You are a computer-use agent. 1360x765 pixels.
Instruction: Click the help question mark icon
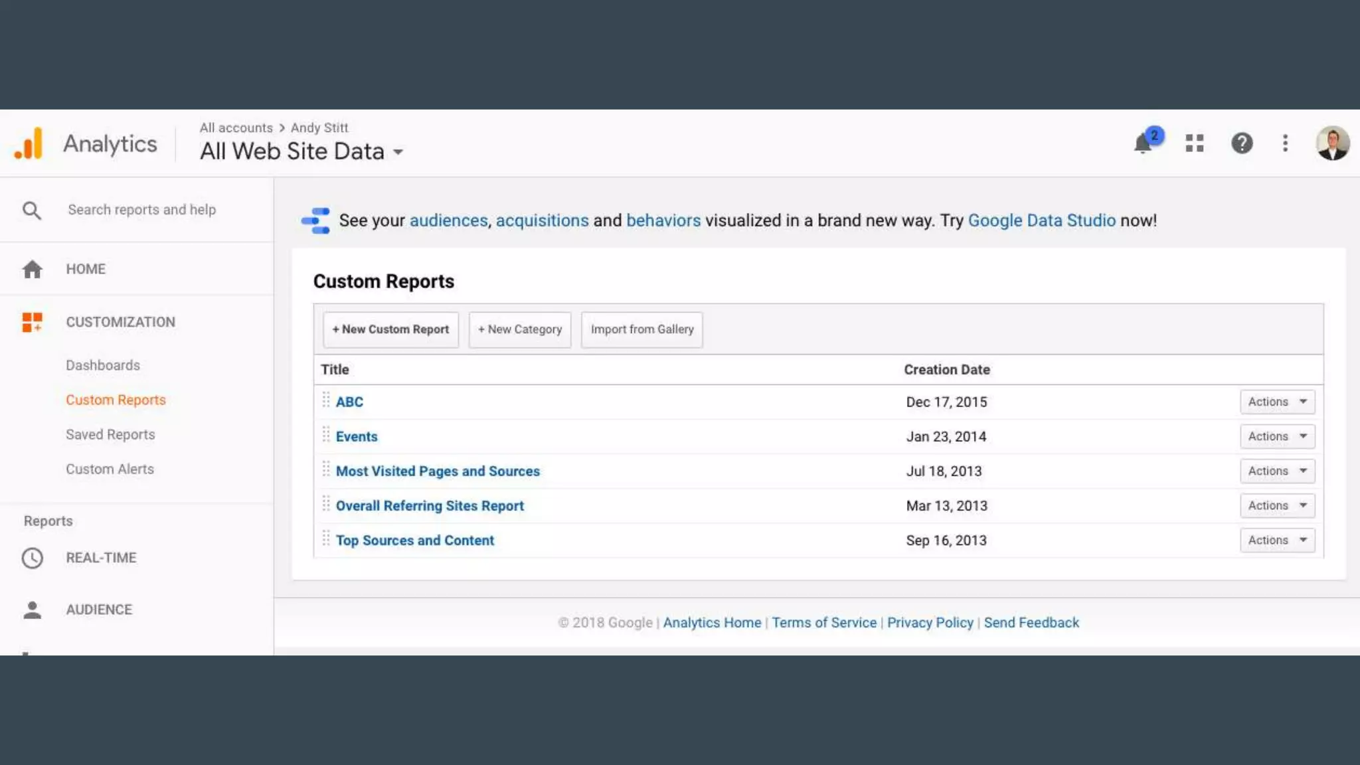[x=1242, y=143]
